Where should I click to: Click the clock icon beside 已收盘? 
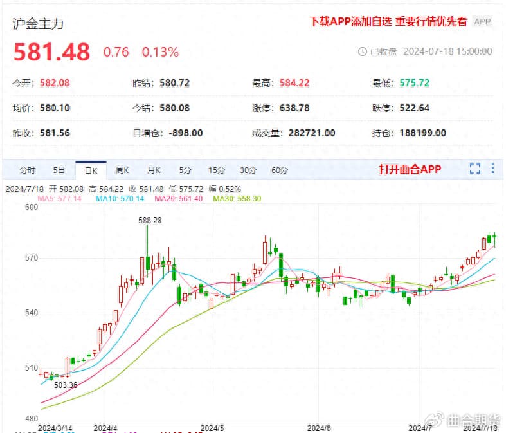pyautogui.click(x=363, y=51)
